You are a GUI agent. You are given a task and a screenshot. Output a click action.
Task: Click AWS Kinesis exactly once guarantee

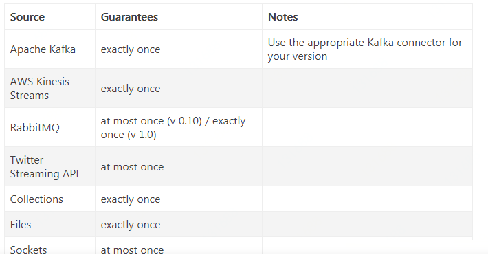(131, 89)
